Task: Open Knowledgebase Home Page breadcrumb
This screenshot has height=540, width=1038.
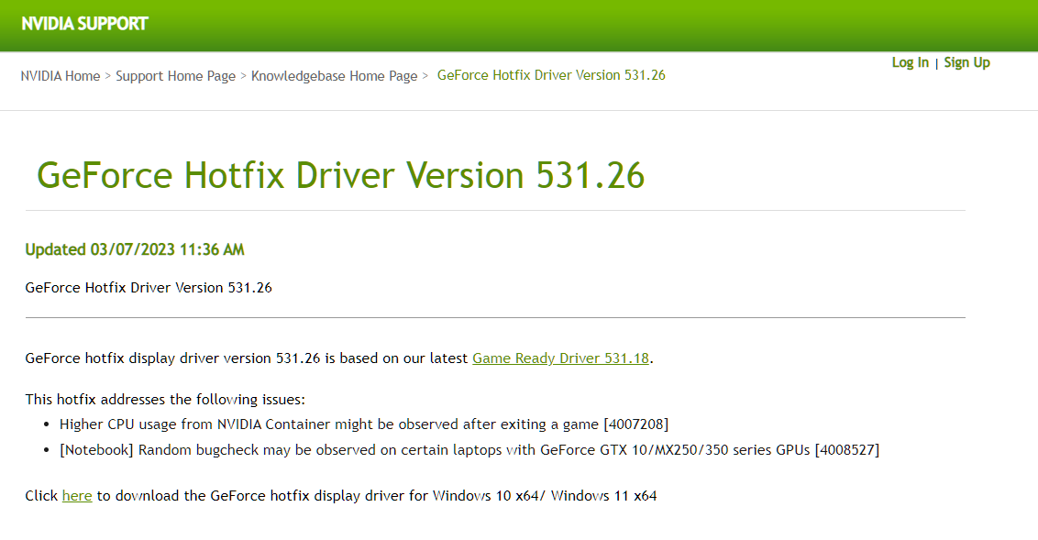Action: [x=335, y=76]
